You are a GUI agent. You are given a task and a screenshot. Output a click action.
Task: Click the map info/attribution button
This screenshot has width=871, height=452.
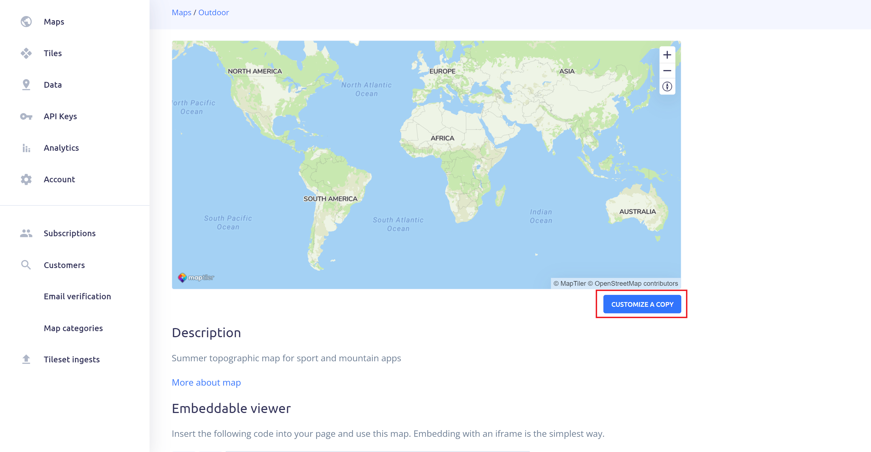[667, 87]
